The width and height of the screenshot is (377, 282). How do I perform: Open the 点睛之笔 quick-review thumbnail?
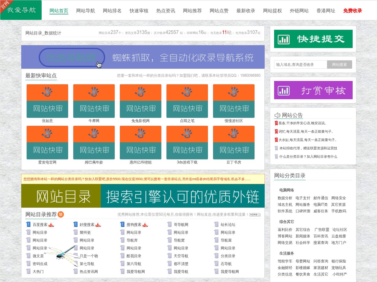point(187,101)
